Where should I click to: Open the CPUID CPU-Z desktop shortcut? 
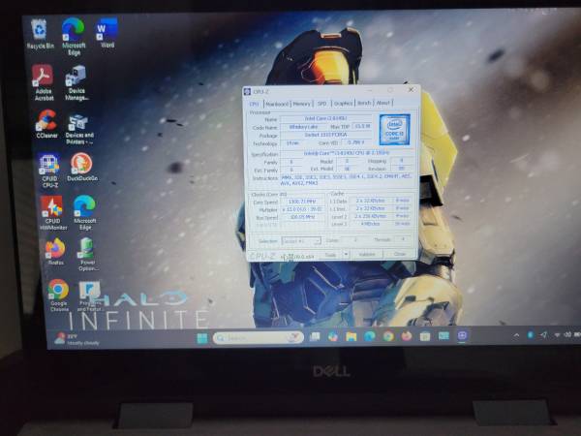pos(49,164)
